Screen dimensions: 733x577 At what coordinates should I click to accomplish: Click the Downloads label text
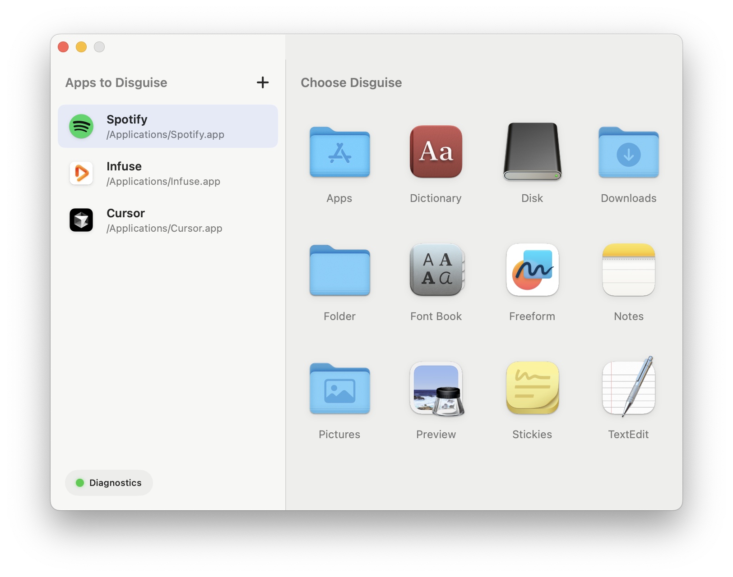click(x=629, y=198)
